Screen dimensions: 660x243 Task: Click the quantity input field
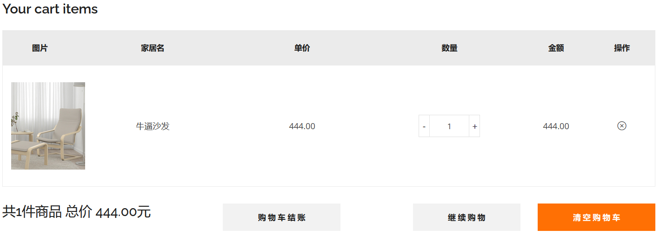[x=449, y=126]
